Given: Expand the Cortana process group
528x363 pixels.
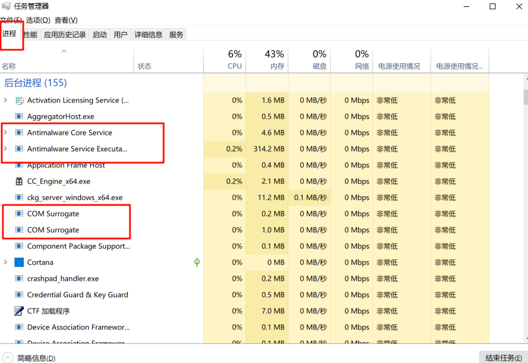Looking at the screenshot, I should (x=5, y=262).
